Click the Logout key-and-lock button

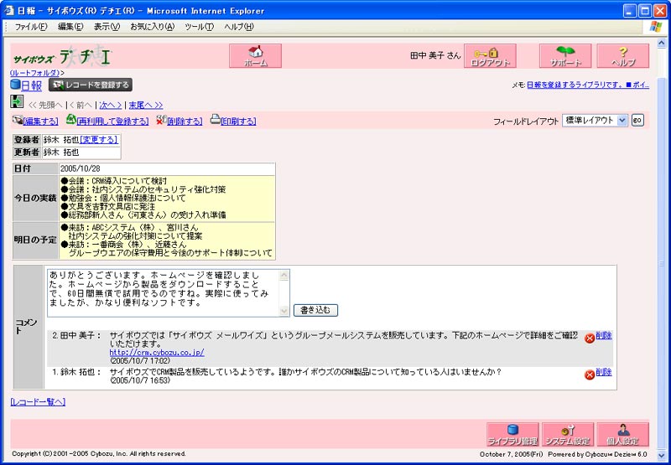pyautogui.click(x=490, y=55)
